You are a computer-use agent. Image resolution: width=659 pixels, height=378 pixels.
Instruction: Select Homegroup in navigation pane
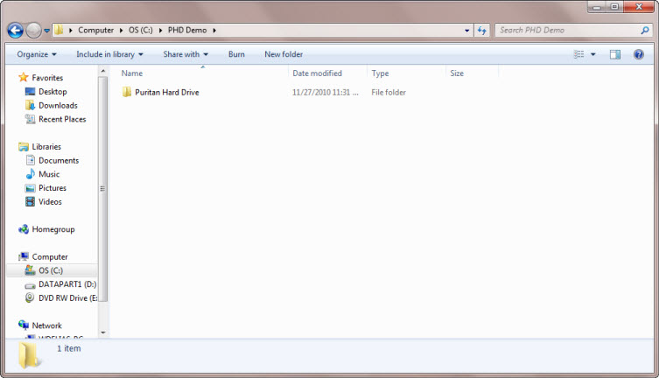coord(53,229)
